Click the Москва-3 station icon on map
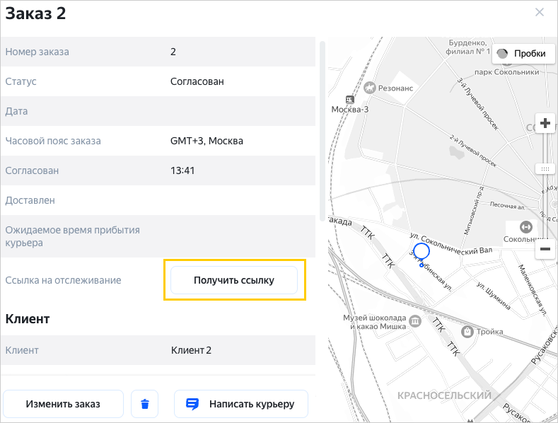The height and width of the screenshot is (423, 558). [x=349, y=100]
